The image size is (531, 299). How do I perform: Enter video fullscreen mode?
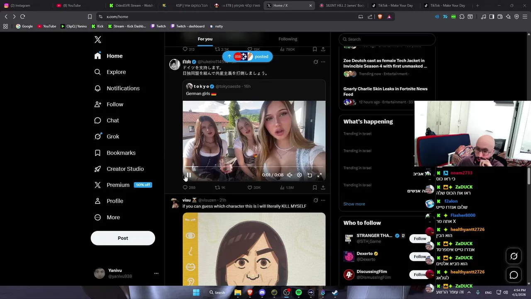click(319, 175)
